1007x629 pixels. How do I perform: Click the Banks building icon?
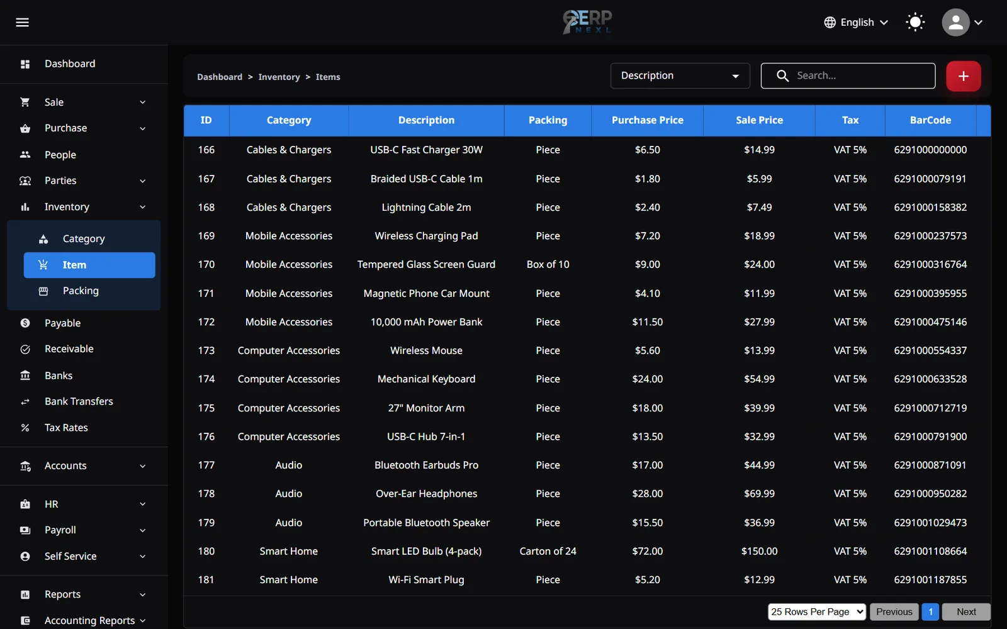point(25,376)
